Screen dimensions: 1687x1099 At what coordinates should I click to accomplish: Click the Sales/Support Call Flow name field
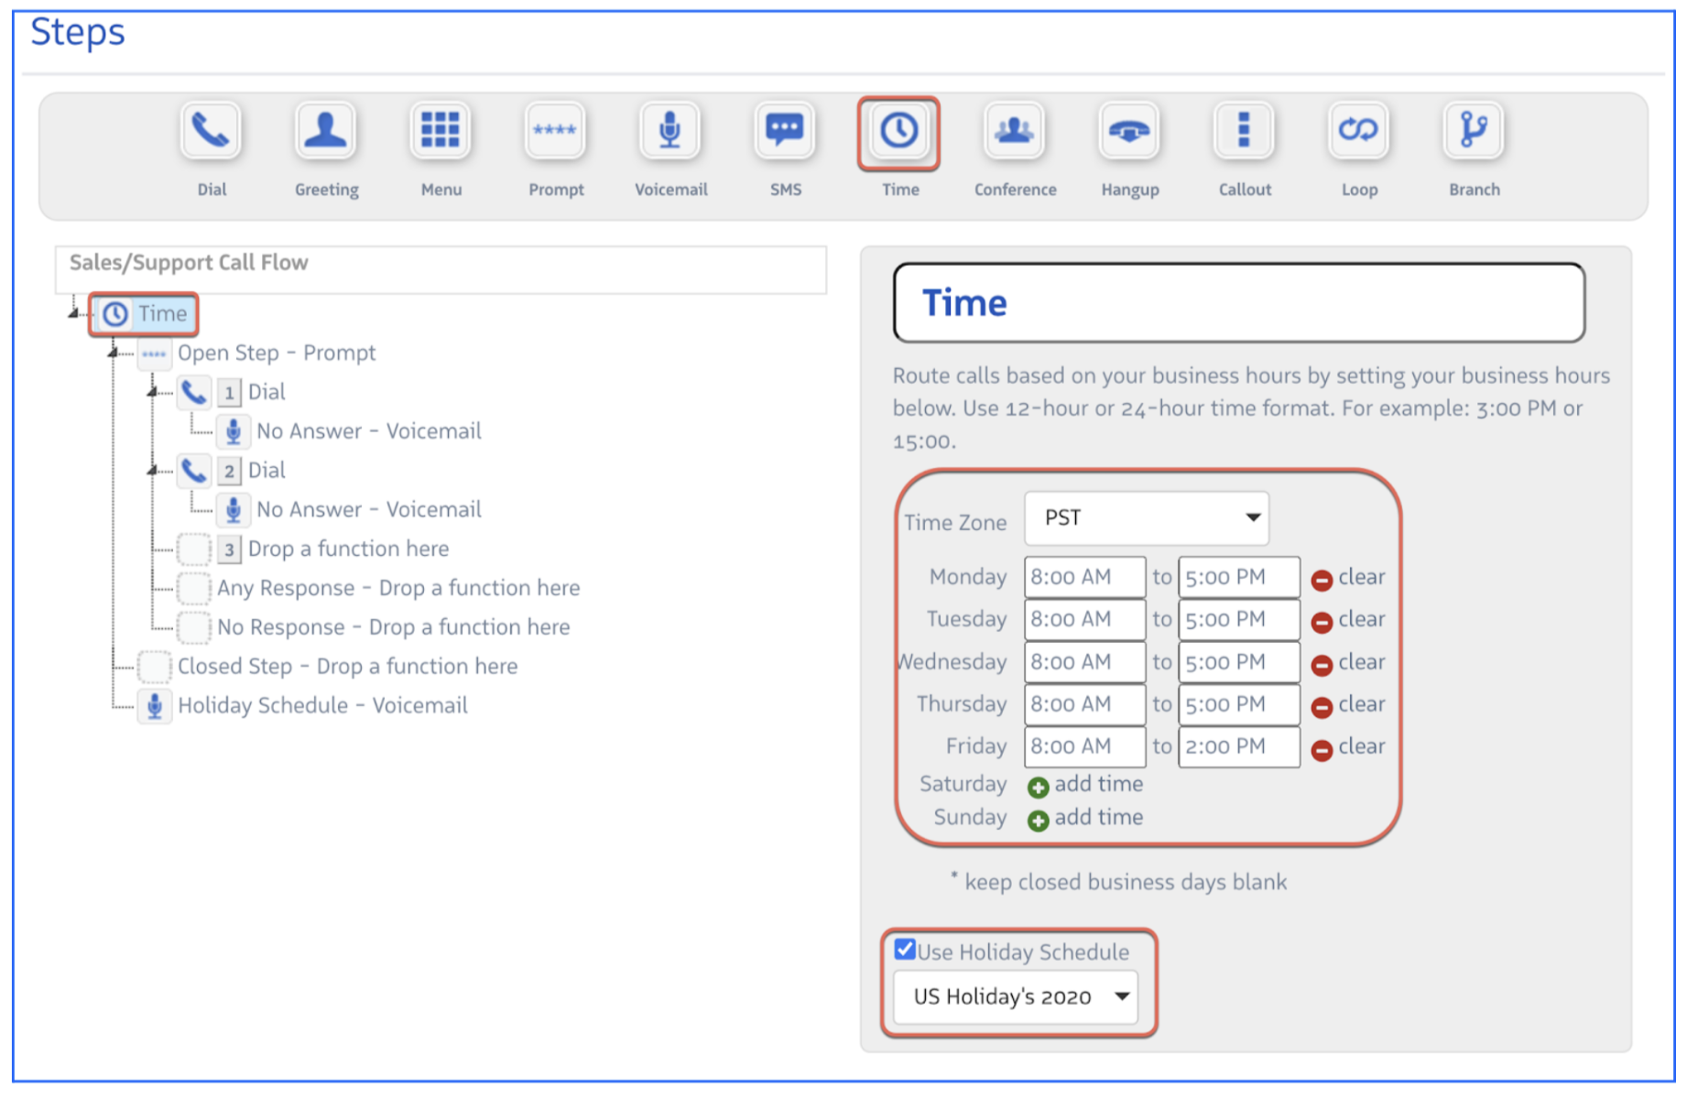[x=441, y=264]
